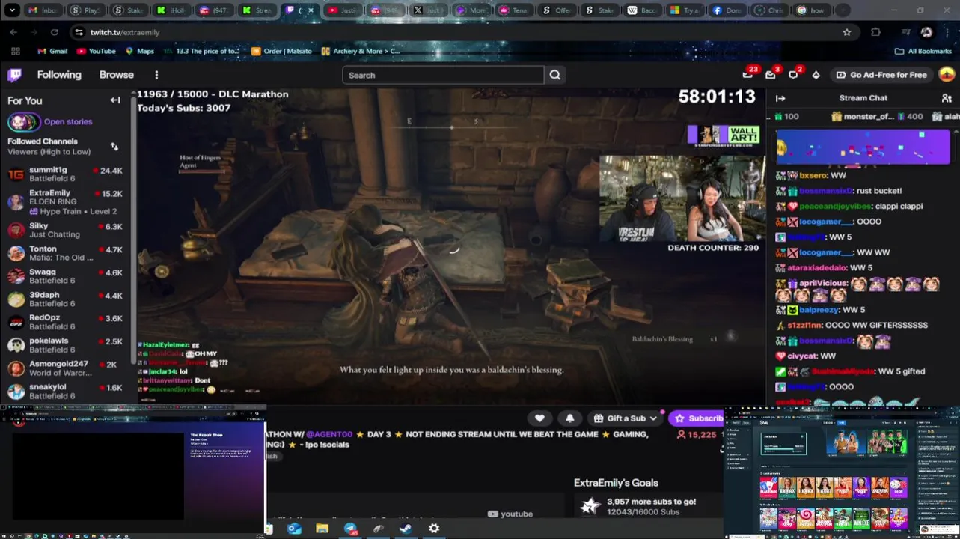Switch to the Google how browser tab
The image size is (960, 539).
pos(812,10)
